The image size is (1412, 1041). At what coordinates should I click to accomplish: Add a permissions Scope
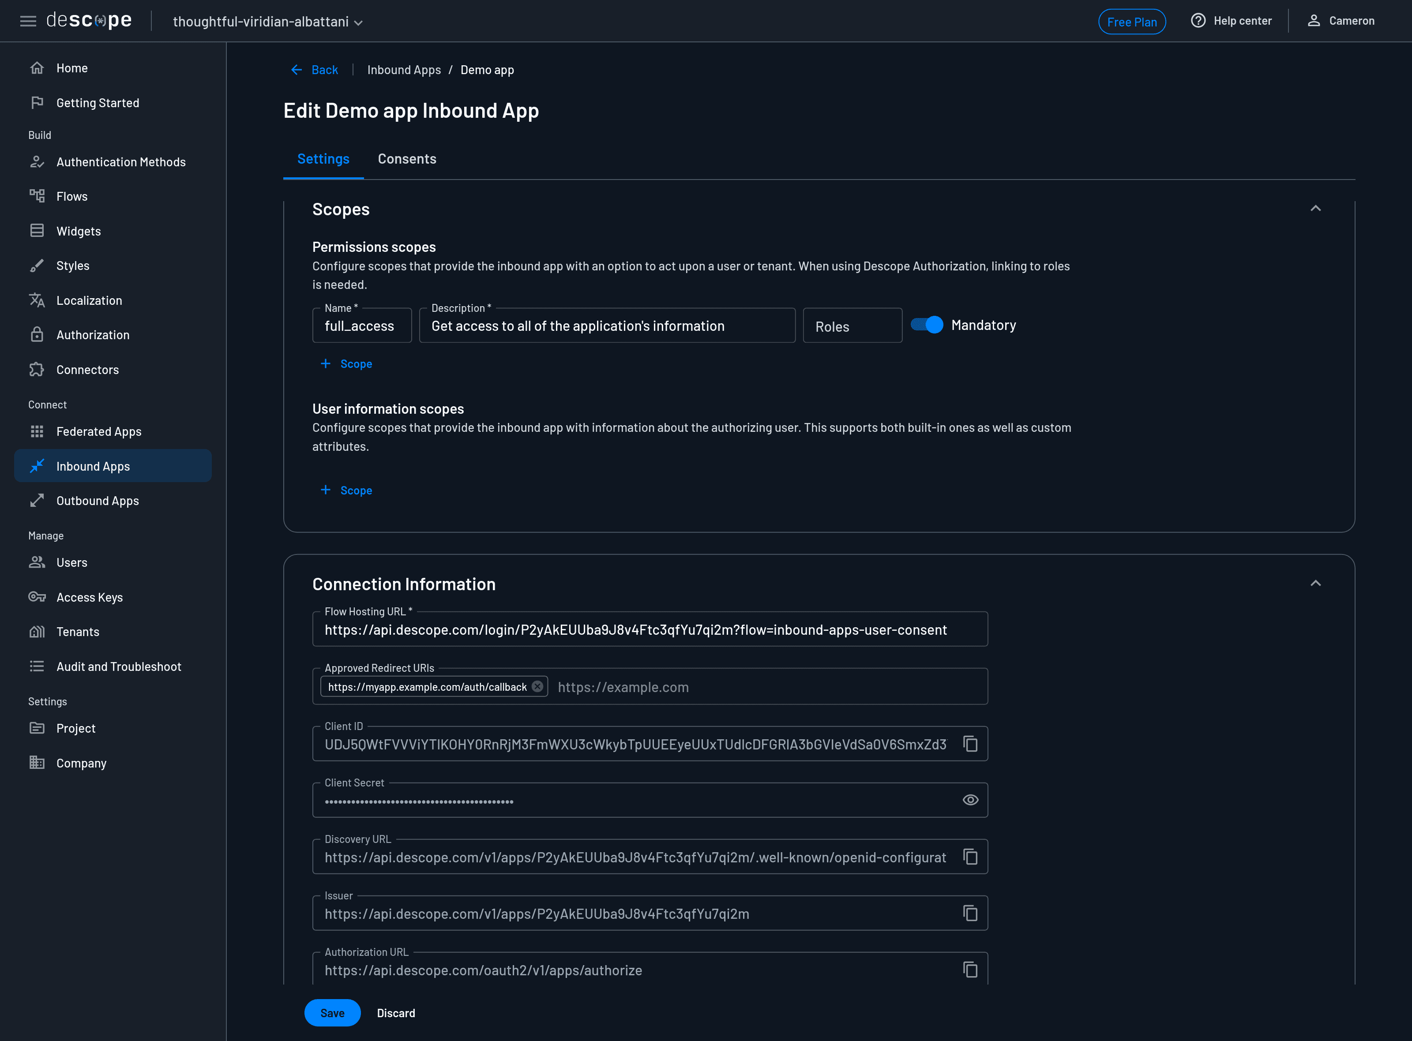pos(347,363)
